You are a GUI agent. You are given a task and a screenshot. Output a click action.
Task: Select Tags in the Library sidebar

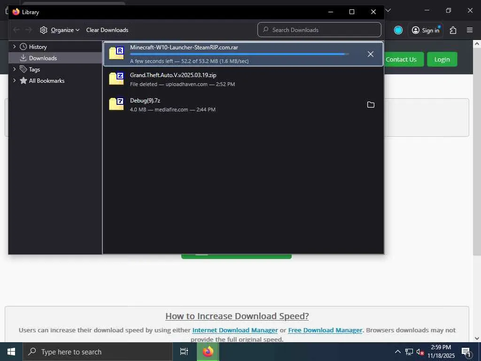(34, 70)
